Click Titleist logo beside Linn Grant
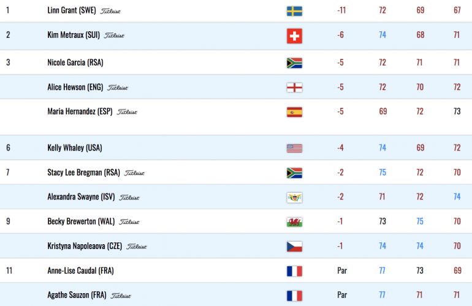 110,11
